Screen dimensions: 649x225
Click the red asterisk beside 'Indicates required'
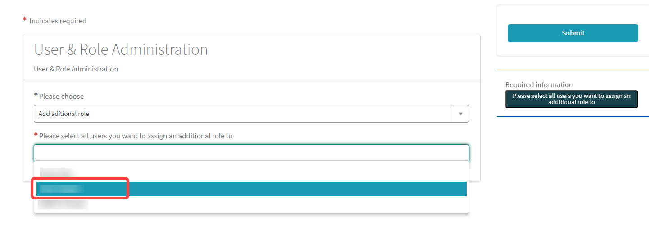click(x=25, y=20)
